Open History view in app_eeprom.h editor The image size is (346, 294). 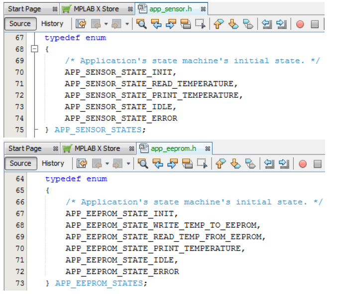pyautogui.click(x=53, y=163)
